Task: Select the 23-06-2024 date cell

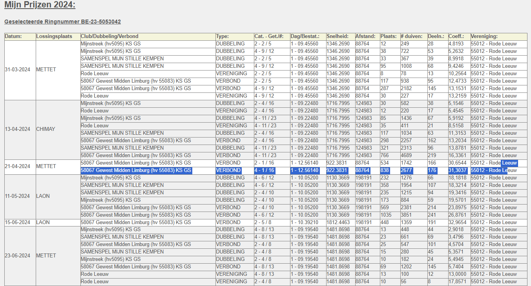Action: pyautogui.click(x=17, y=256)
